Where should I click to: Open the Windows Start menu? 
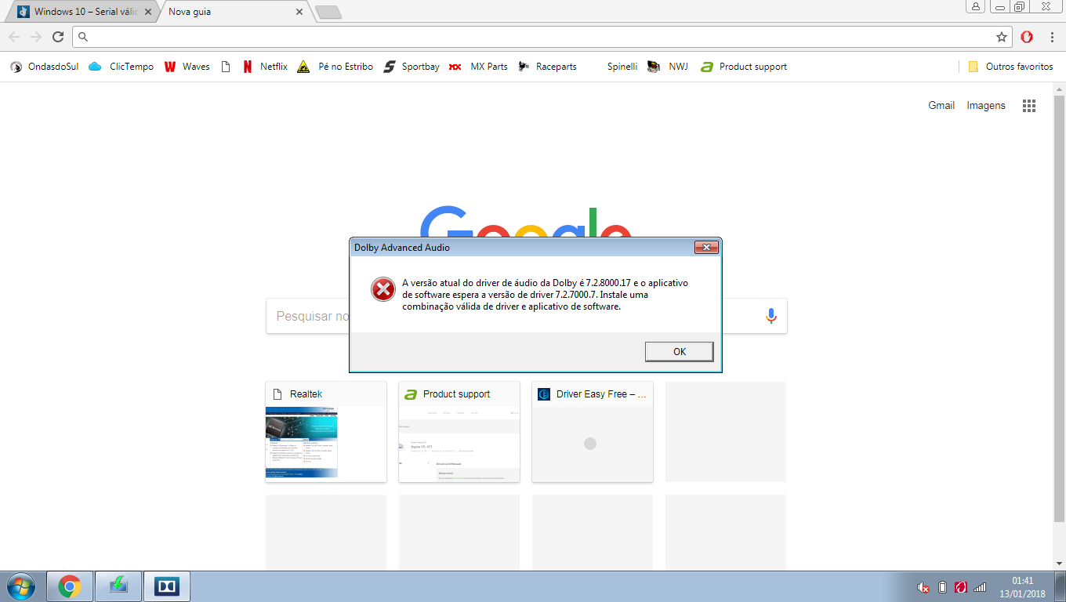click(20, 586)
